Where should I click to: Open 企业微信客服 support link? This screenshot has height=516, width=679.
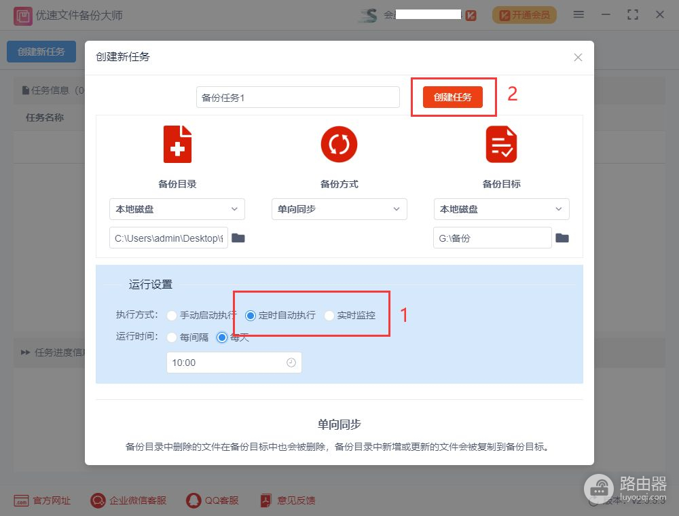[128, 501]
